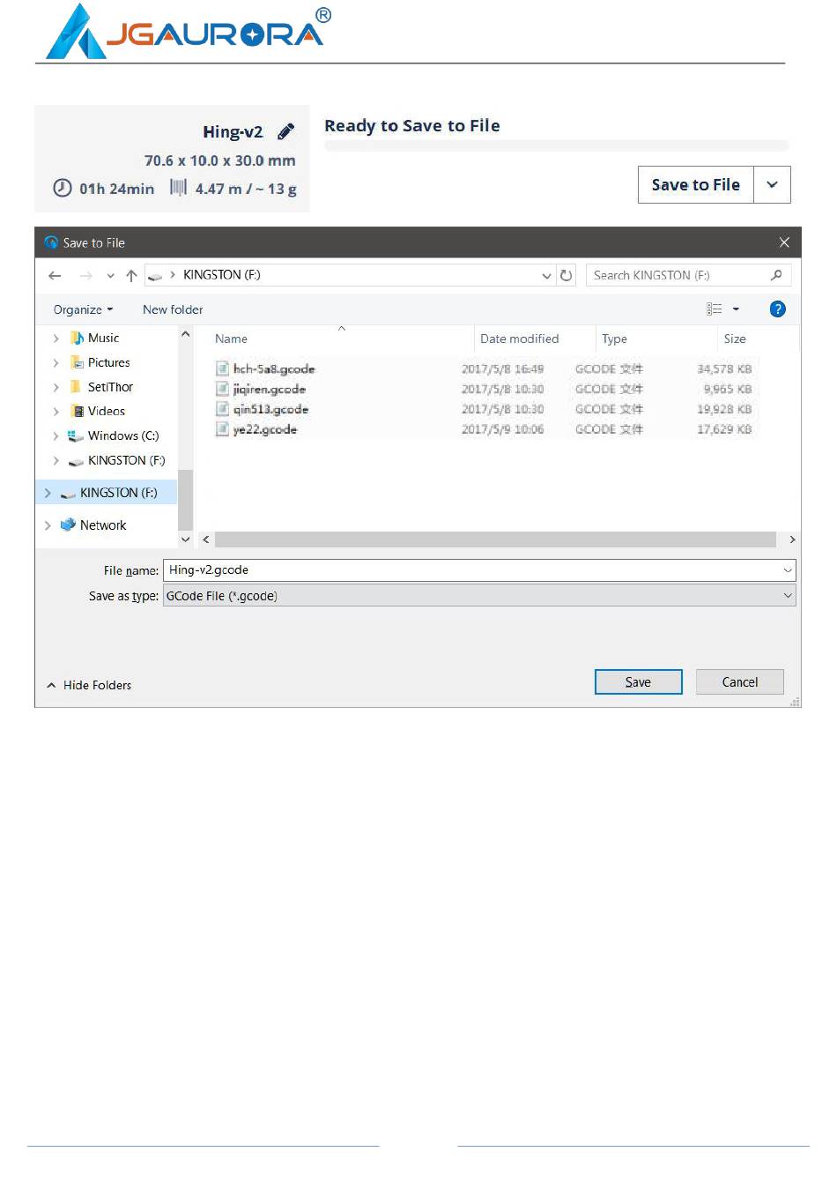Click Hide Folders
The width and height of the screenshot is (837, 1198).
pos(89,685)
